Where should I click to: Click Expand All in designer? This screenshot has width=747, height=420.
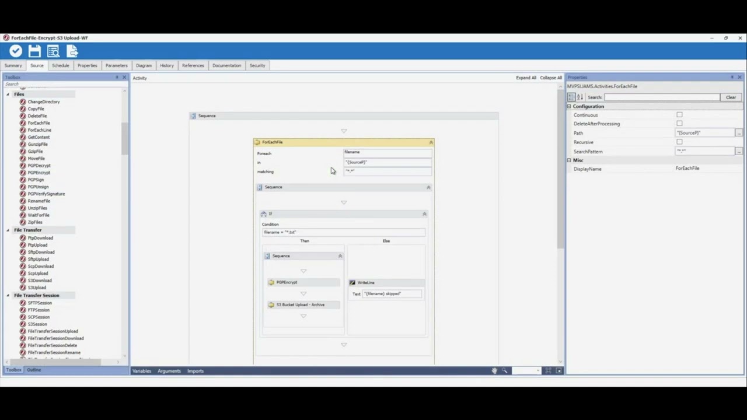click(x=526, y=78)
